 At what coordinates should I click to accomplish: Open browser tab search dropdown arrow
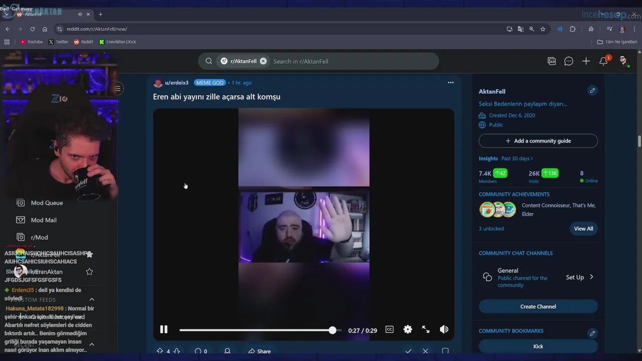pos(7,14)
